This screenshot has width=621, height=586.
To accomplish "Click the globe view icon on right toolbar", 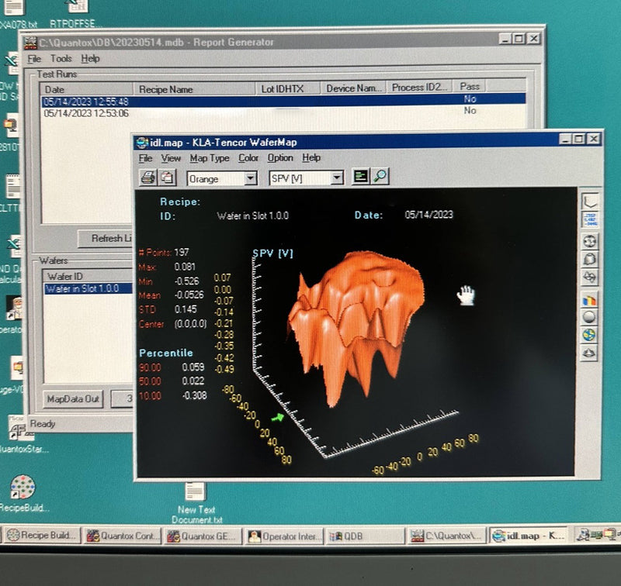I will [589, 335].
